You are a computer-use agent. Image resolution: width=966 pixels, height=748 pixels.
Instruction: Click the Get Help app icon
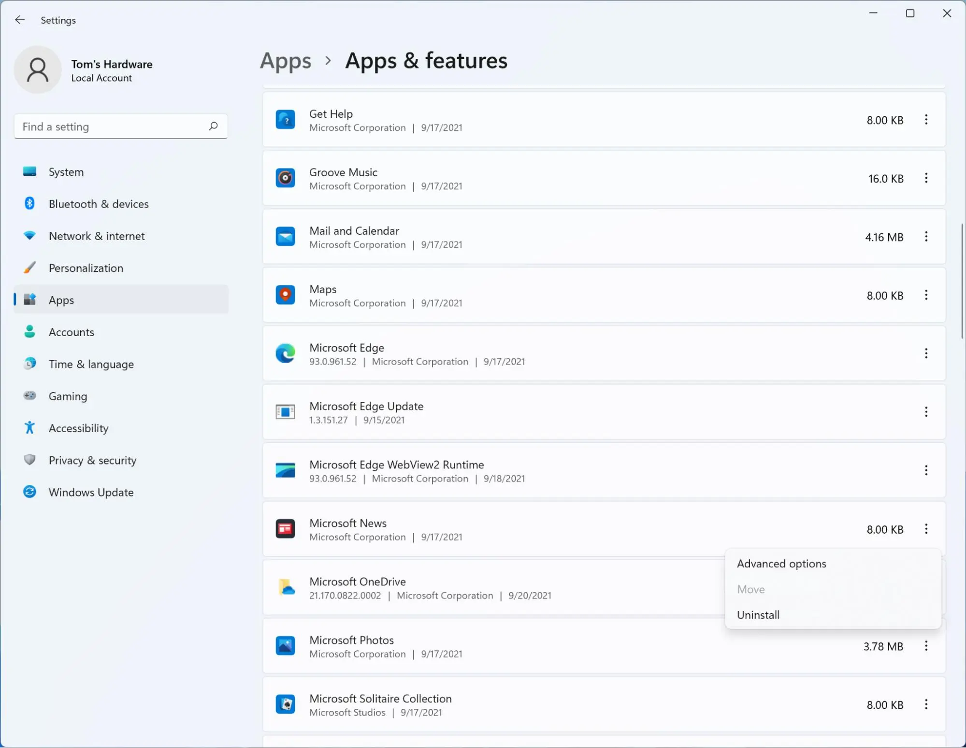pyautogui.click(x=285, y=120)
